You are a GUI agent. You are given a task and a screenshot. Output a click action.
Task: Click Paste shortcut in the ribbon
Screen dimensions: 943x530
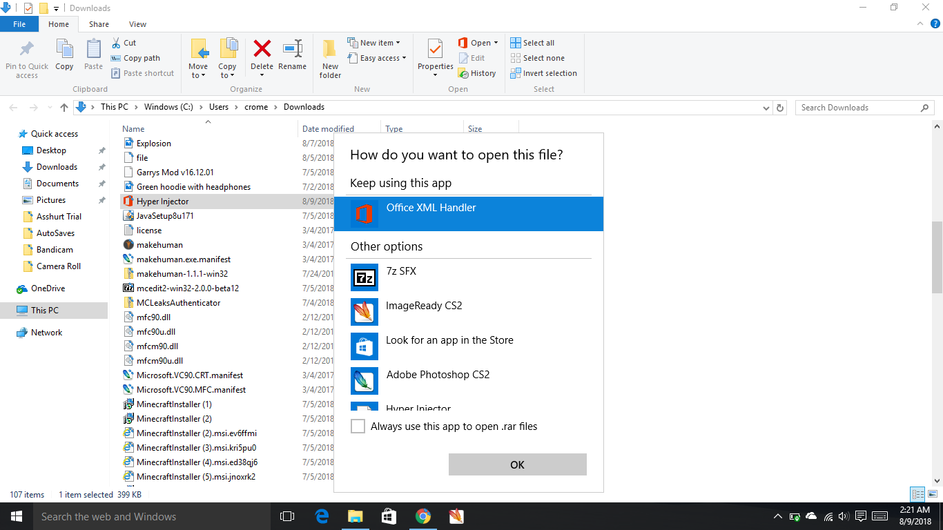click(142, 73)
